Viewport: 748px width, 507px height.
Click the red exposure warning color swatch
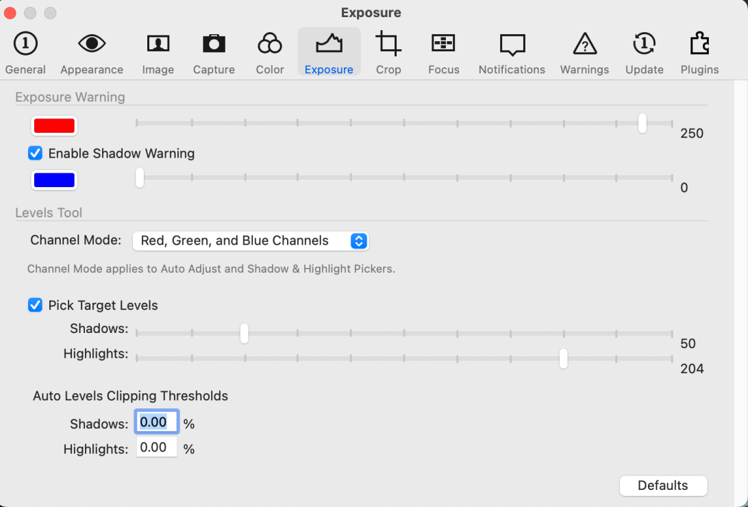coord(54,126)
